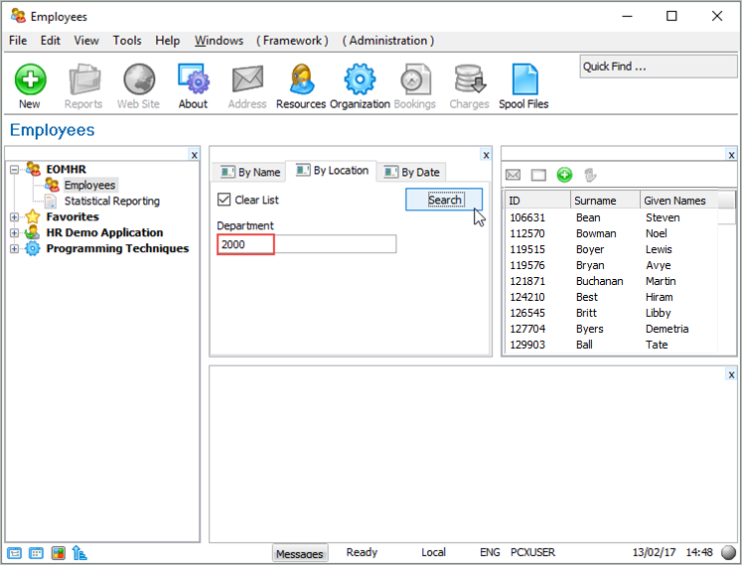Image resolution: width=742 pixels, height=565 pixels.
Task: Select employee row 129903 Ball
Action: coord(612,345)
